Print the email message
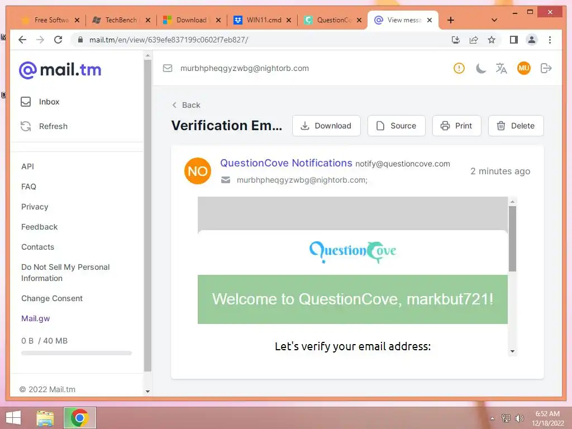Screen dimensions: 572x429 (457, 126)
